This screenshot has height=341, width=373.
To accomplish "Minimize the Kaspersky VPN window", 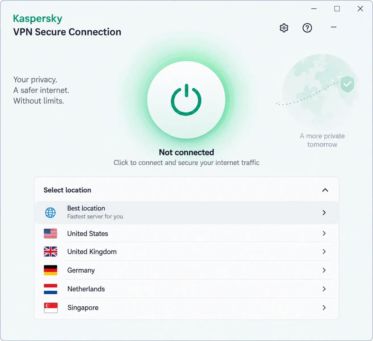I will coord(314,9).
